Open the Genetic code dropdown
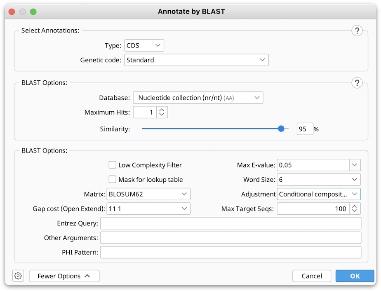 click(x=196, y=60)
